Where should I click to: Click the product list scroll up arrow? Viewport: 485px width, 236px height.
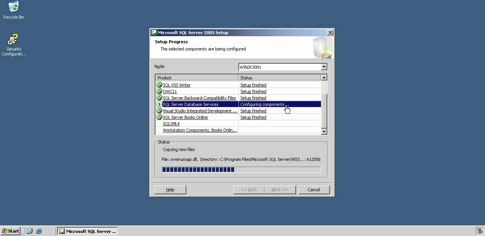point(324,77)
